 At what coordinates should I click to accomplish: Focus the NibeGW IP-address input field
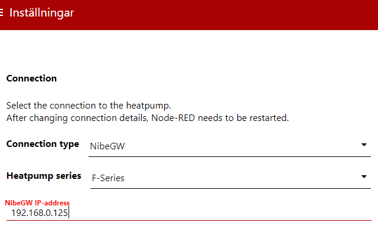189,213
